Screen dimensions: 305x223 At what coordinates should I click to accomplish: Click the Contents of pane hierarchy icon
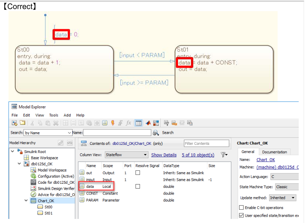pyautogui.click(x=84, y=144)
